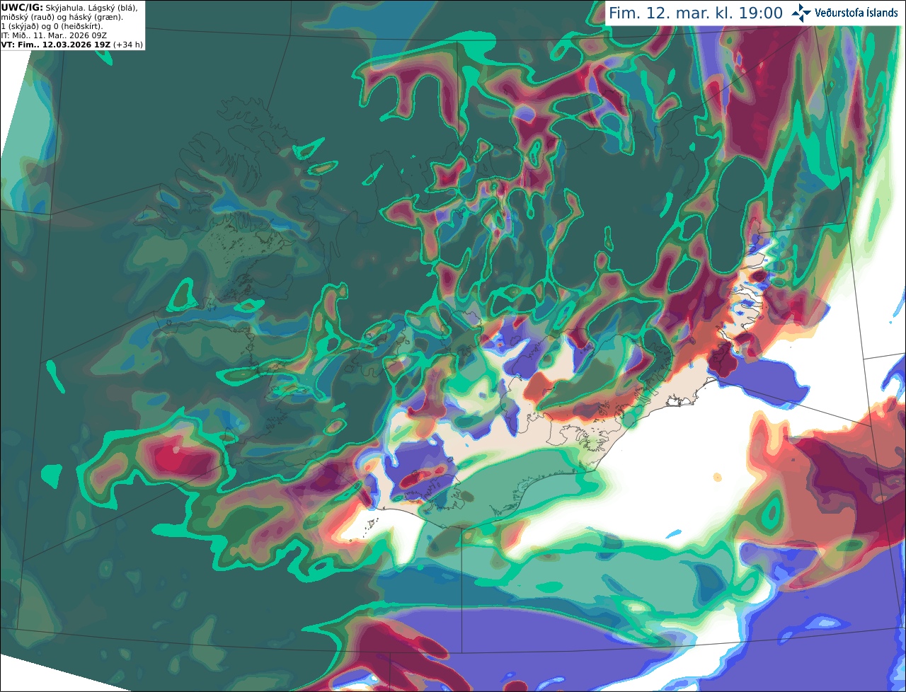
Task: Click the "(+34 h)" forecast offset text
Action: (x=128, y=45)
